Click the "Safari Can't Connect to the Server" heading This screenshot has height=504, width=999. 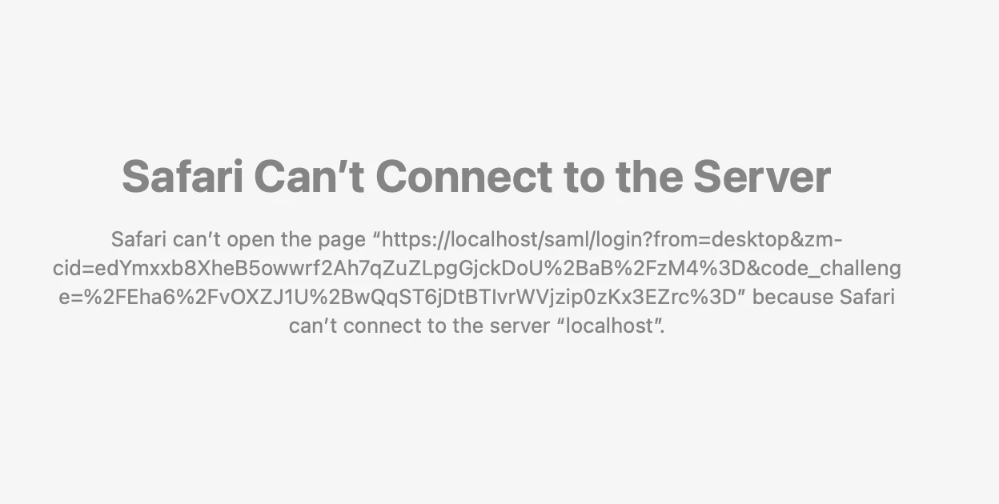[476, 177]
